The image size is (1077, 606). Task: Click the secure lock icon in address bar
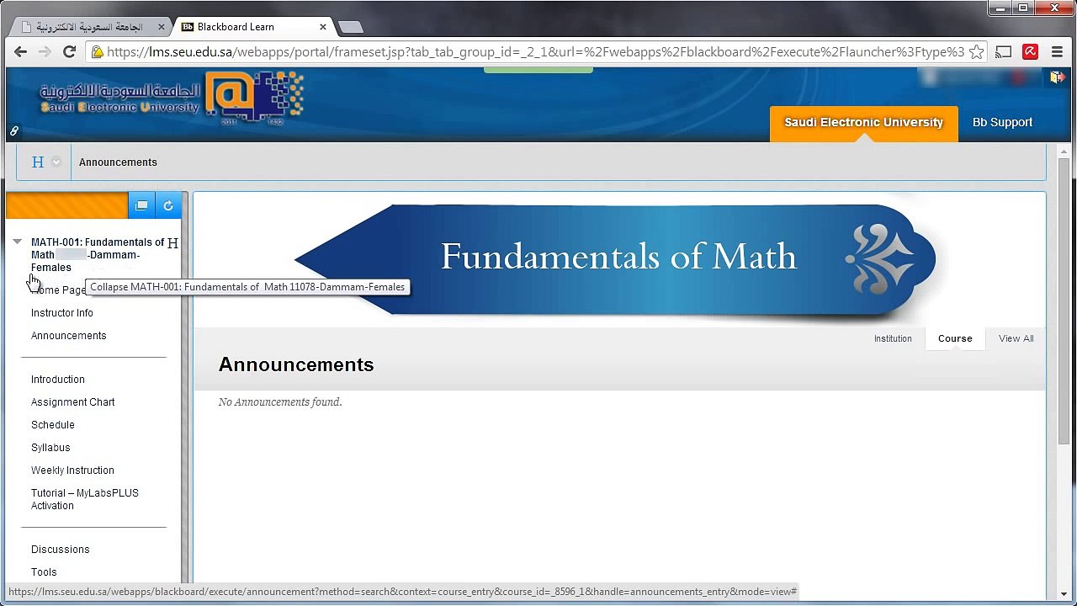point(98,52)
